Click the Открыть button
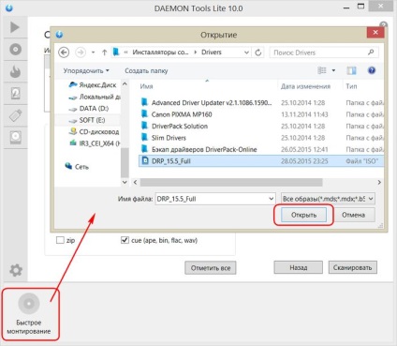 click(303, 215)
